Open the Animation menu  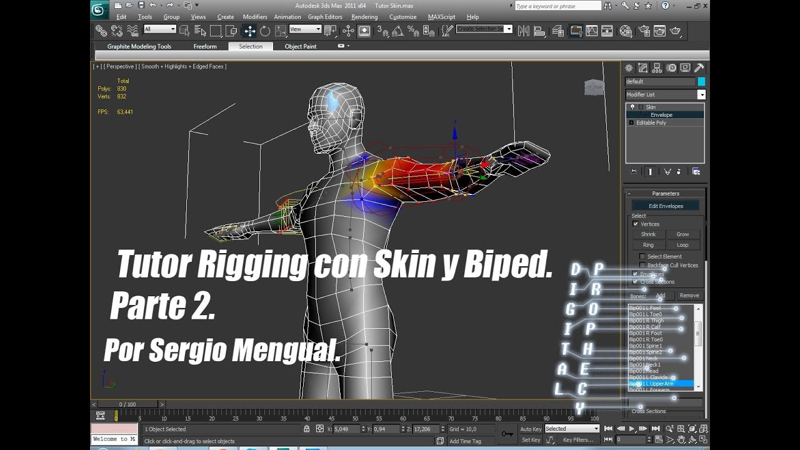287,17
